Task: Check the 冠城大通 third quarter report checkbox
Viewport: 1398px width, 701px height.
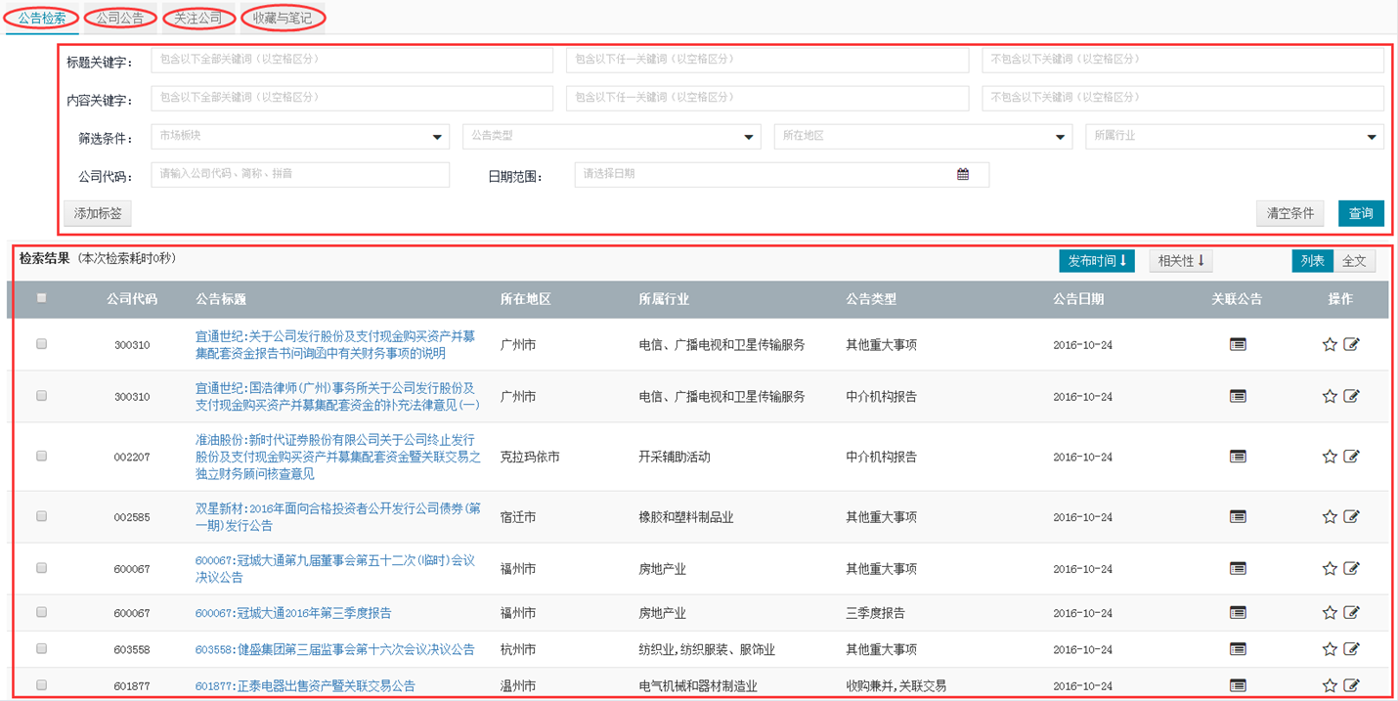Action: pos(41,612)
